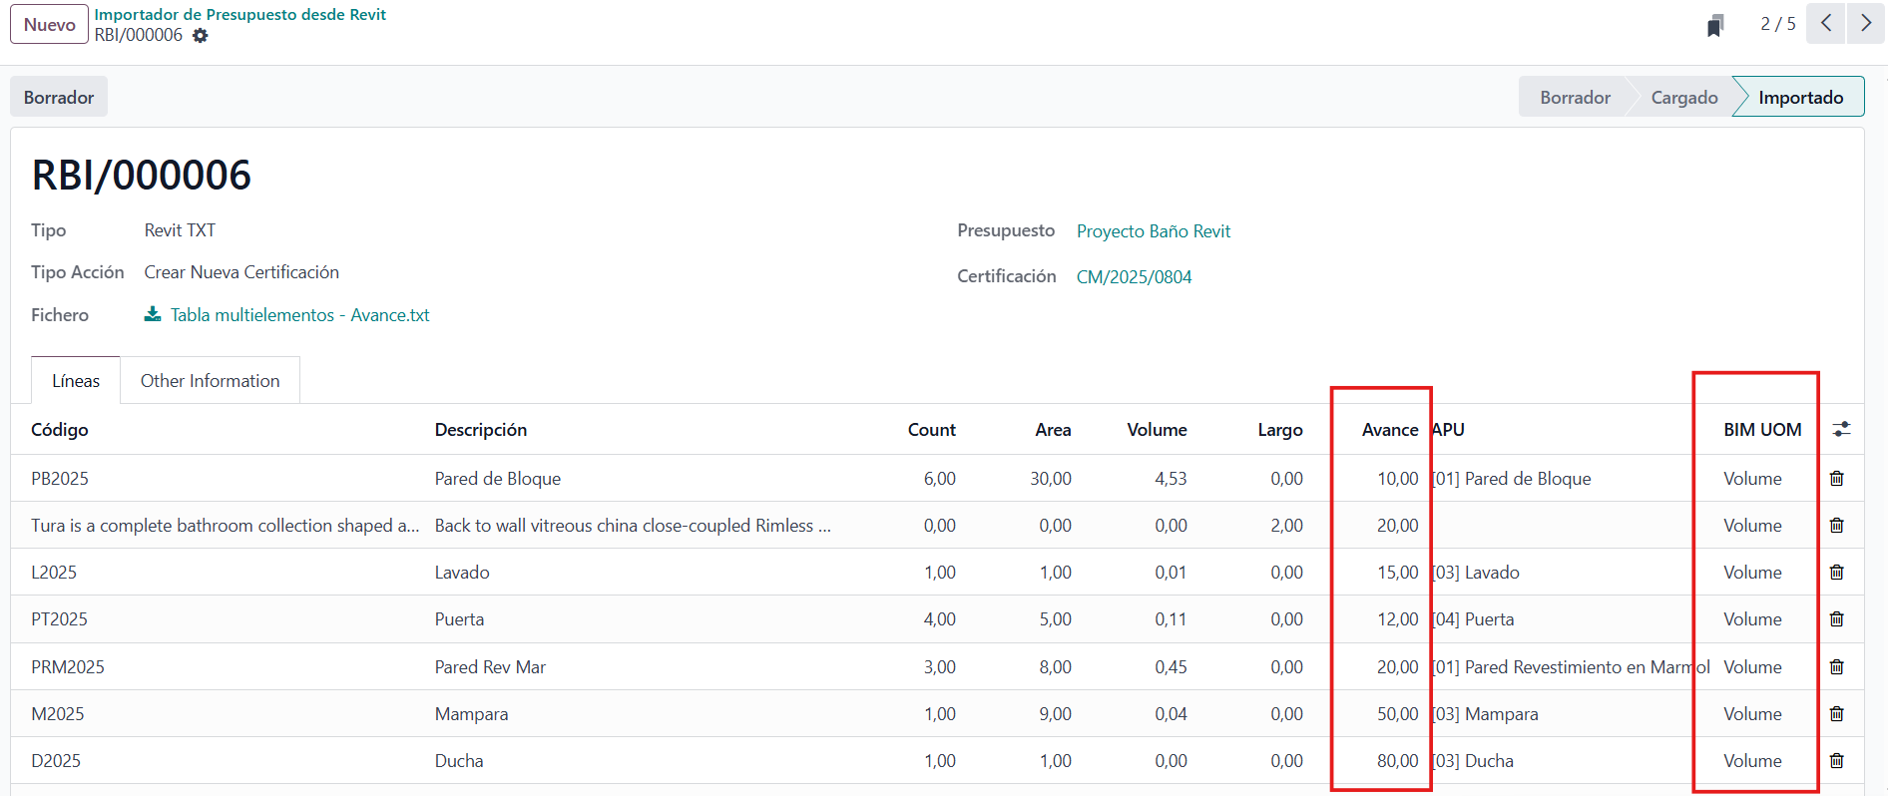
Task: Delete the Pared de Bloque line
Action: click(x=1836, y=479)
